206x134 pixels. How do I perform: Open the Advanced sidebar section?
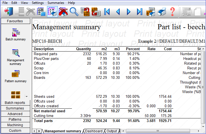click(15, 114)
